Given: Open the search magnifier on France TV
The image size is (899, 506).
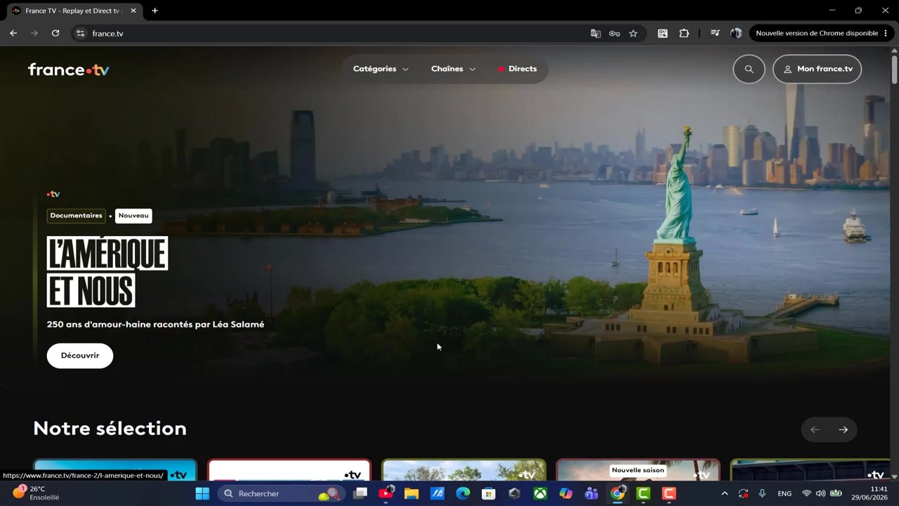Looking at the screenshot, I should [749, 69].
